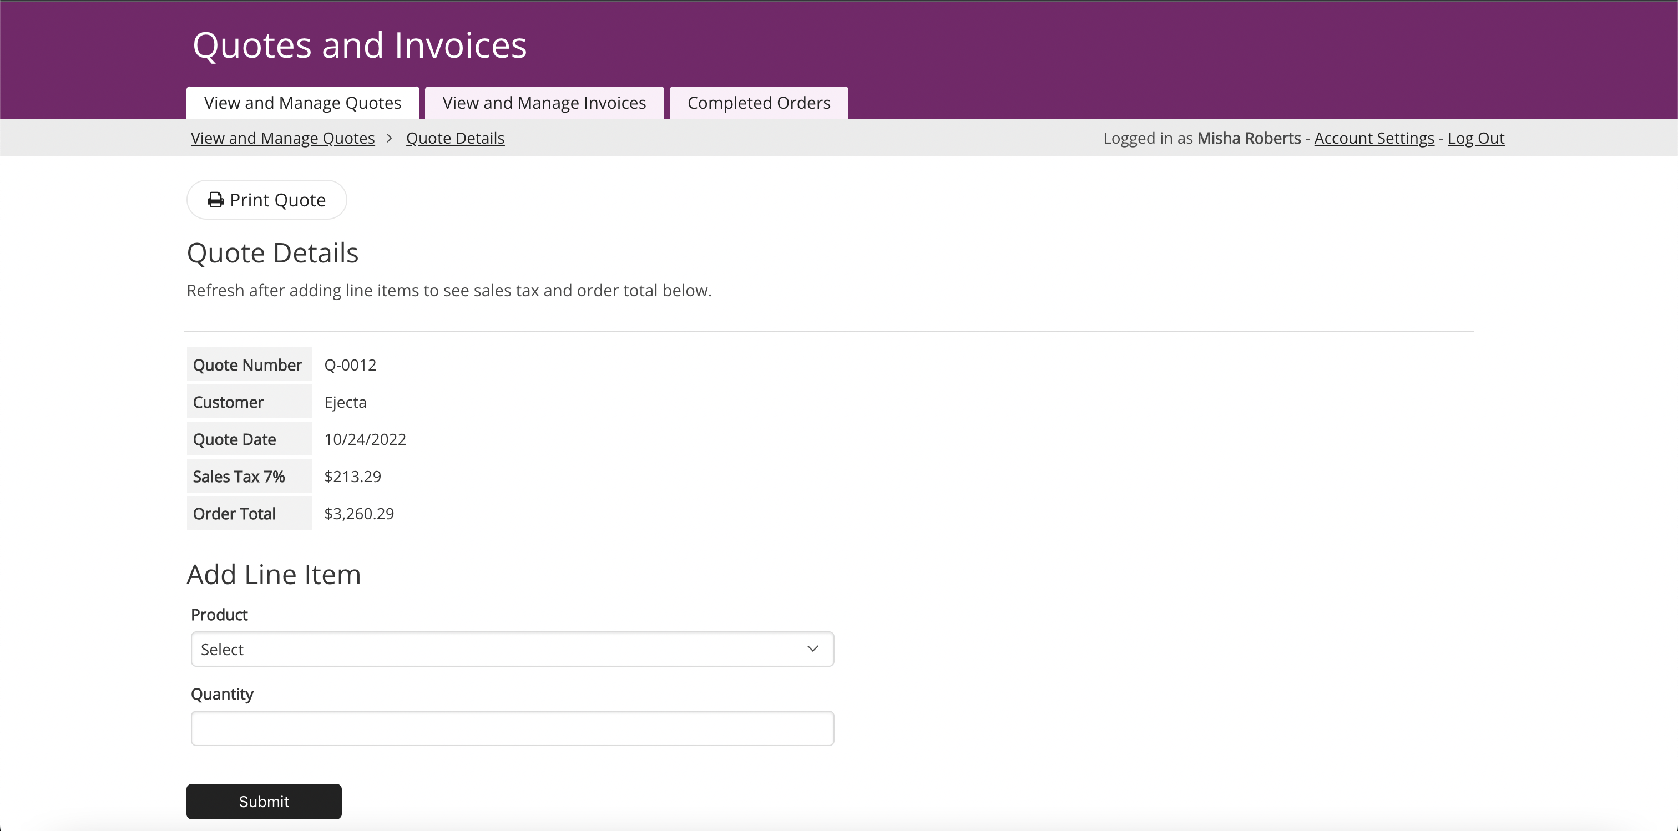Click the printer icon in Print Quote
1678x831 pixels.
click(x=216, y=200)
